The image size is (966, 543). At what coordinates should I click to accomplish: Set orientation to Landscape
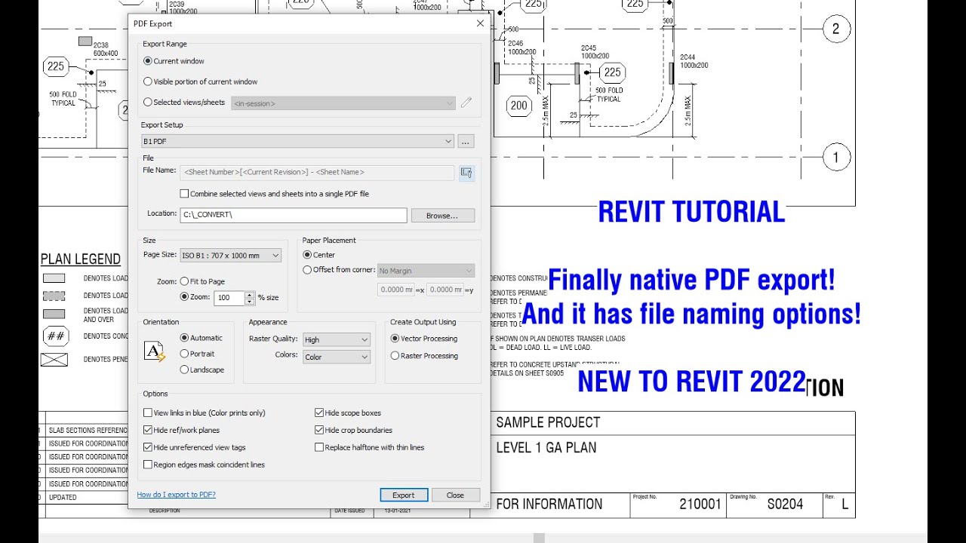click(x=184, y=370)
